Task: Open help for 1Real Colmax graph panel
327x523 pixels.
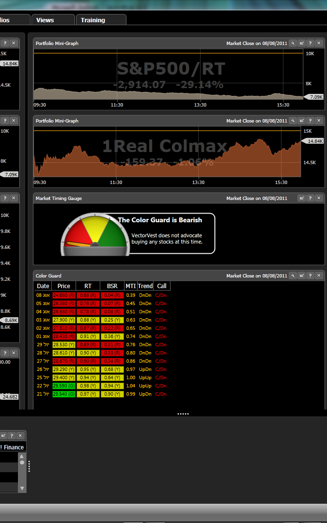Action: tap(310, 121)
